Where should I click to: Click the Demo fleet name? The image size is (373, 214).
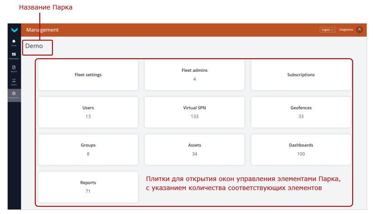[34, 46]
